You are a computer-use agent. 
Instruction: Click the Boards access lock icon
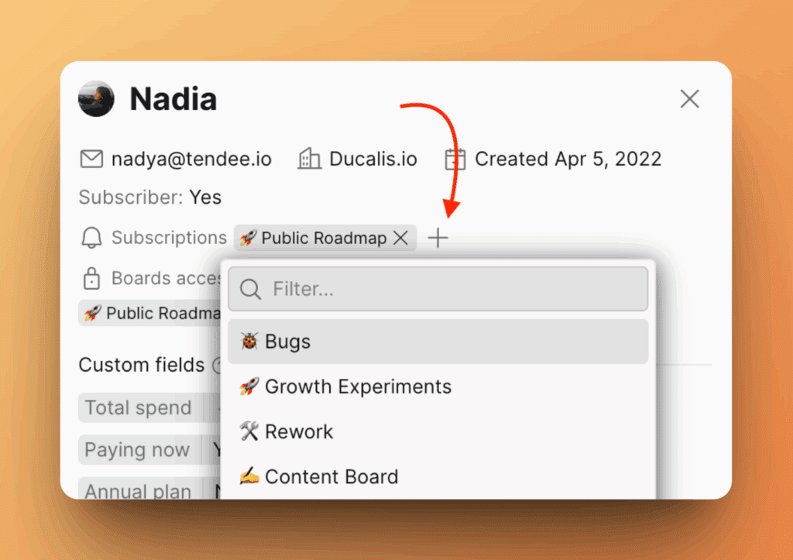point(91,278)
